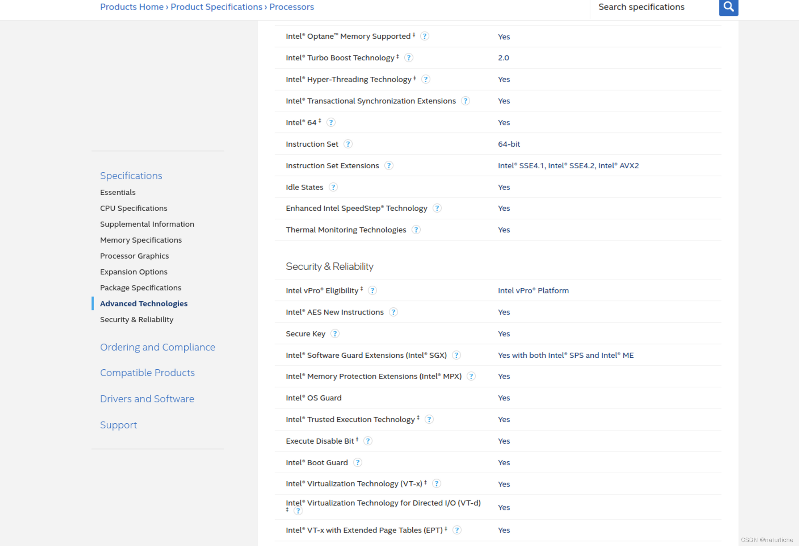Click the help icon next to Execute Disable Bit

[369, 441]
